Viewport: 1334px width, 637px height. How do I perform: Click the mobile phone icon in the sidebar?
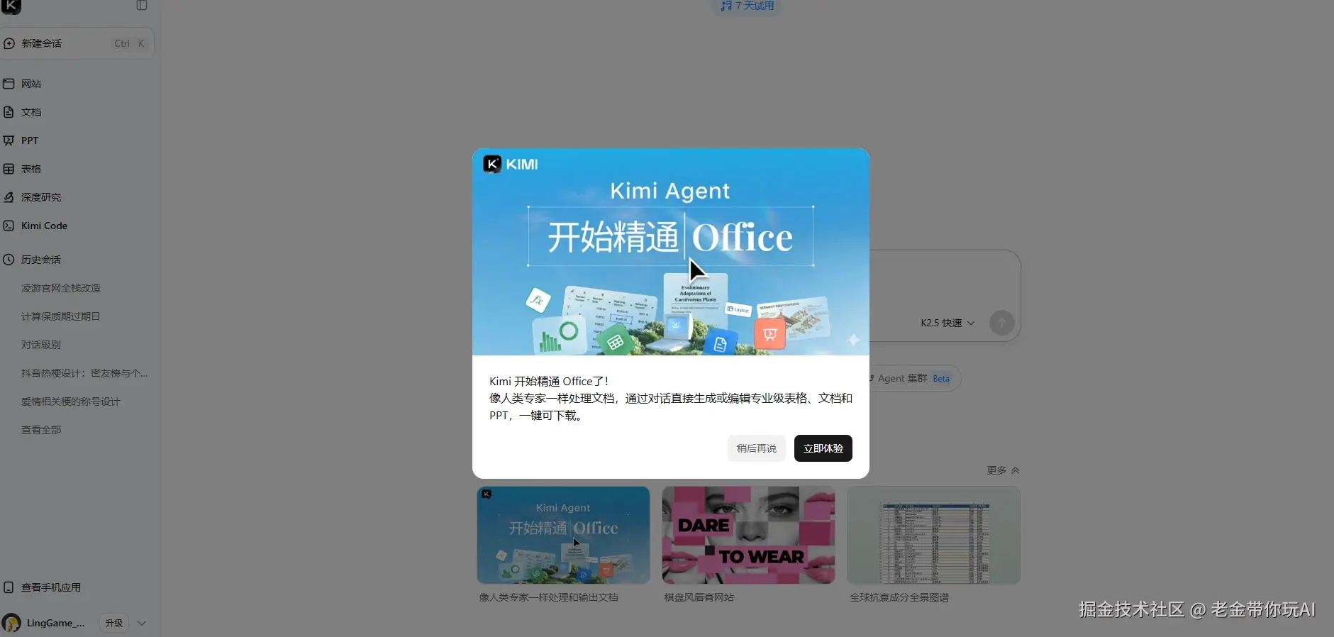(x=9, y=587)
